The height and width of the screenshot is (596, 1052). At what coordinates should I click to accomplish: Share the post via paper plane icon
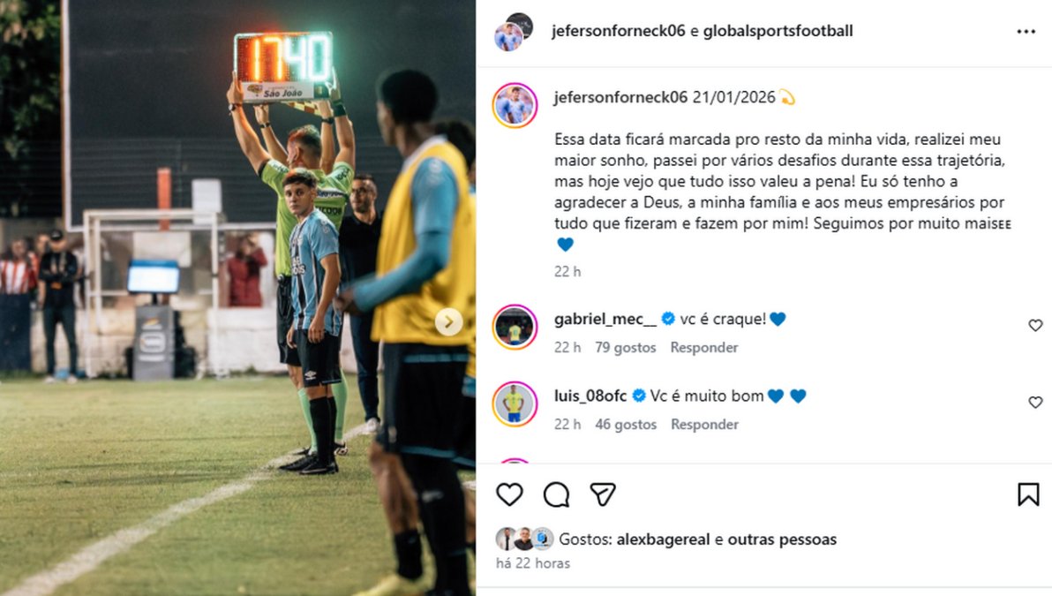tap(603, 494)
